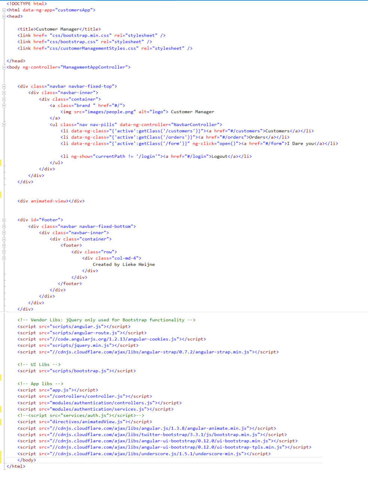Click the UI Libs comment
This screenshot has height=478, width=368.
[39, 365]
